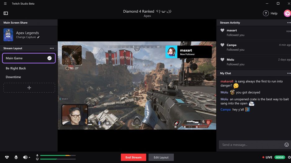The height and width of the screenshot is (163, 291).
Task: Click the Help label text
Action: point(274,13)
